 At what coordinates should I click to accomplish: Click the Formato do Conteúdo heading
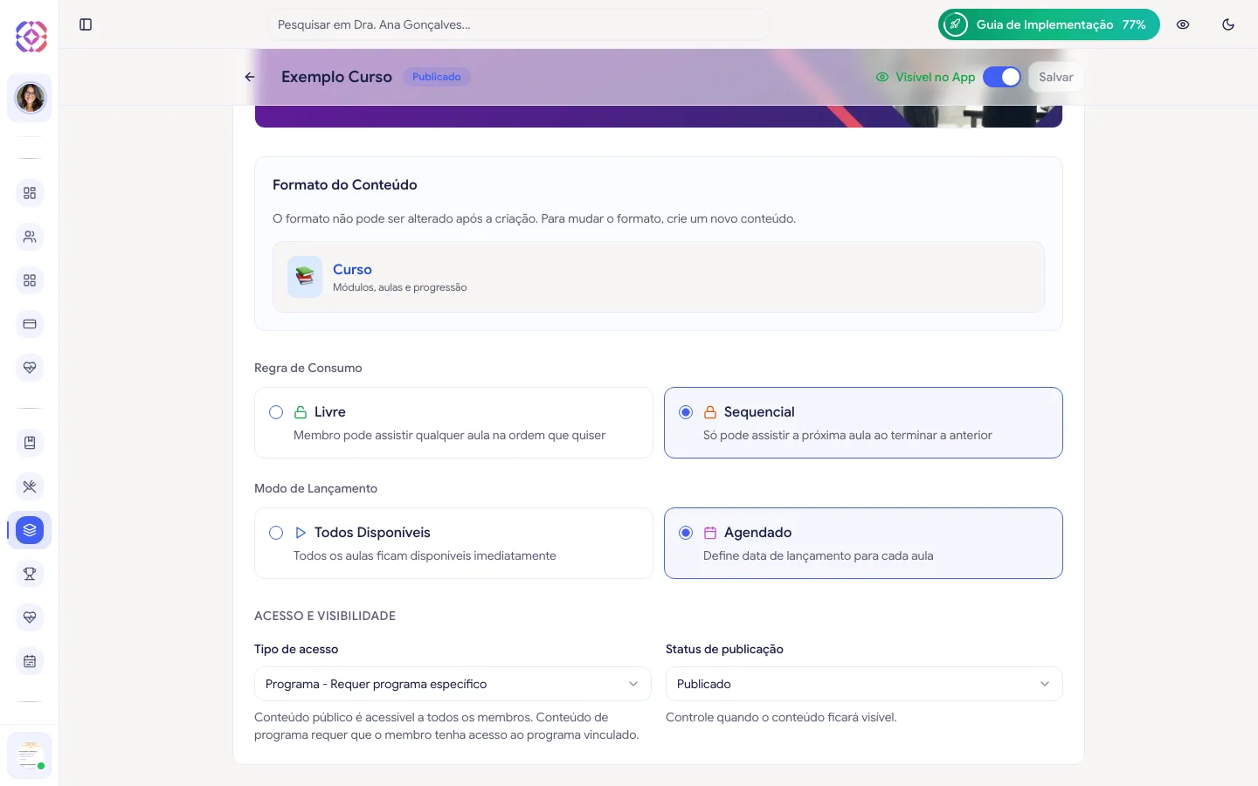pos(345,184)
